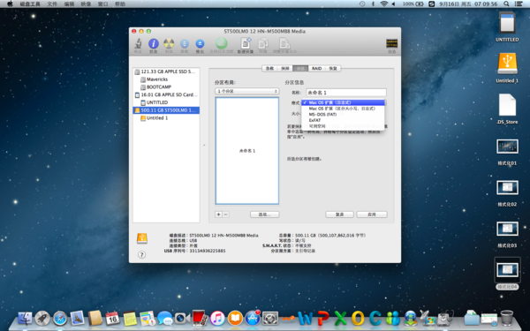Open Launchpad rocket icon in Dock
The width and height of the screenshot is (530, 331).
click(42, 318)
